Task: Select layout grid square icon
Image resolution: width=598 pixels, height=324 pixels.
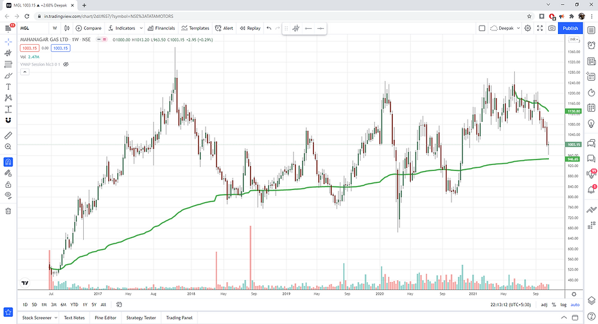Action: (482, 28)
